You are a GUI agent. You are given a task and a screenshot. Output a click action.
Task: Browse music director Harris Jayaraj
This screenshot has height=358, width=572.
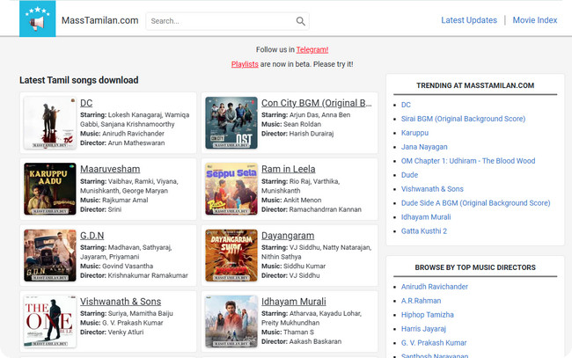tap(423, 329)
